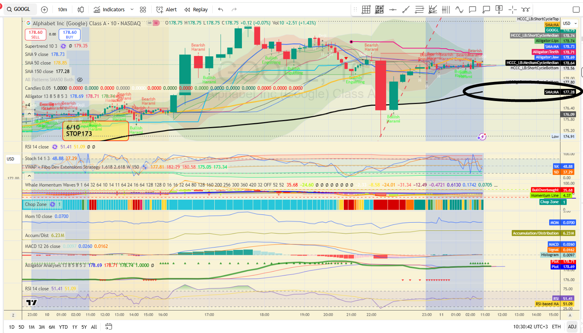This screenshot has width=583, height=333.
Task: Expand the favorite indicators dropdown arrow
Action: pos(132,9)
